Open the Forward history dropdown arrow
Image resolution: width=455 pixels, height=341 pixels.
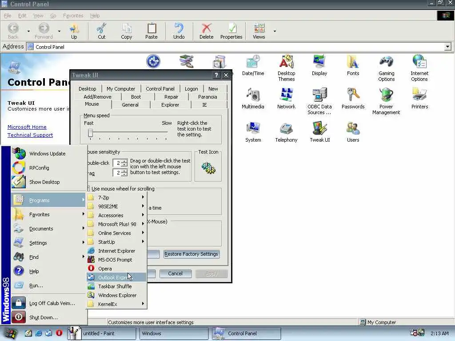(59, 31)
